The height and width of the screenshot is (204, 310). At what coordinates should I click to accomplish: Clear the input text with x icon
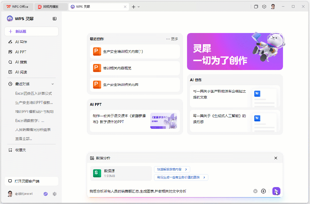click(x=255, y=191)
